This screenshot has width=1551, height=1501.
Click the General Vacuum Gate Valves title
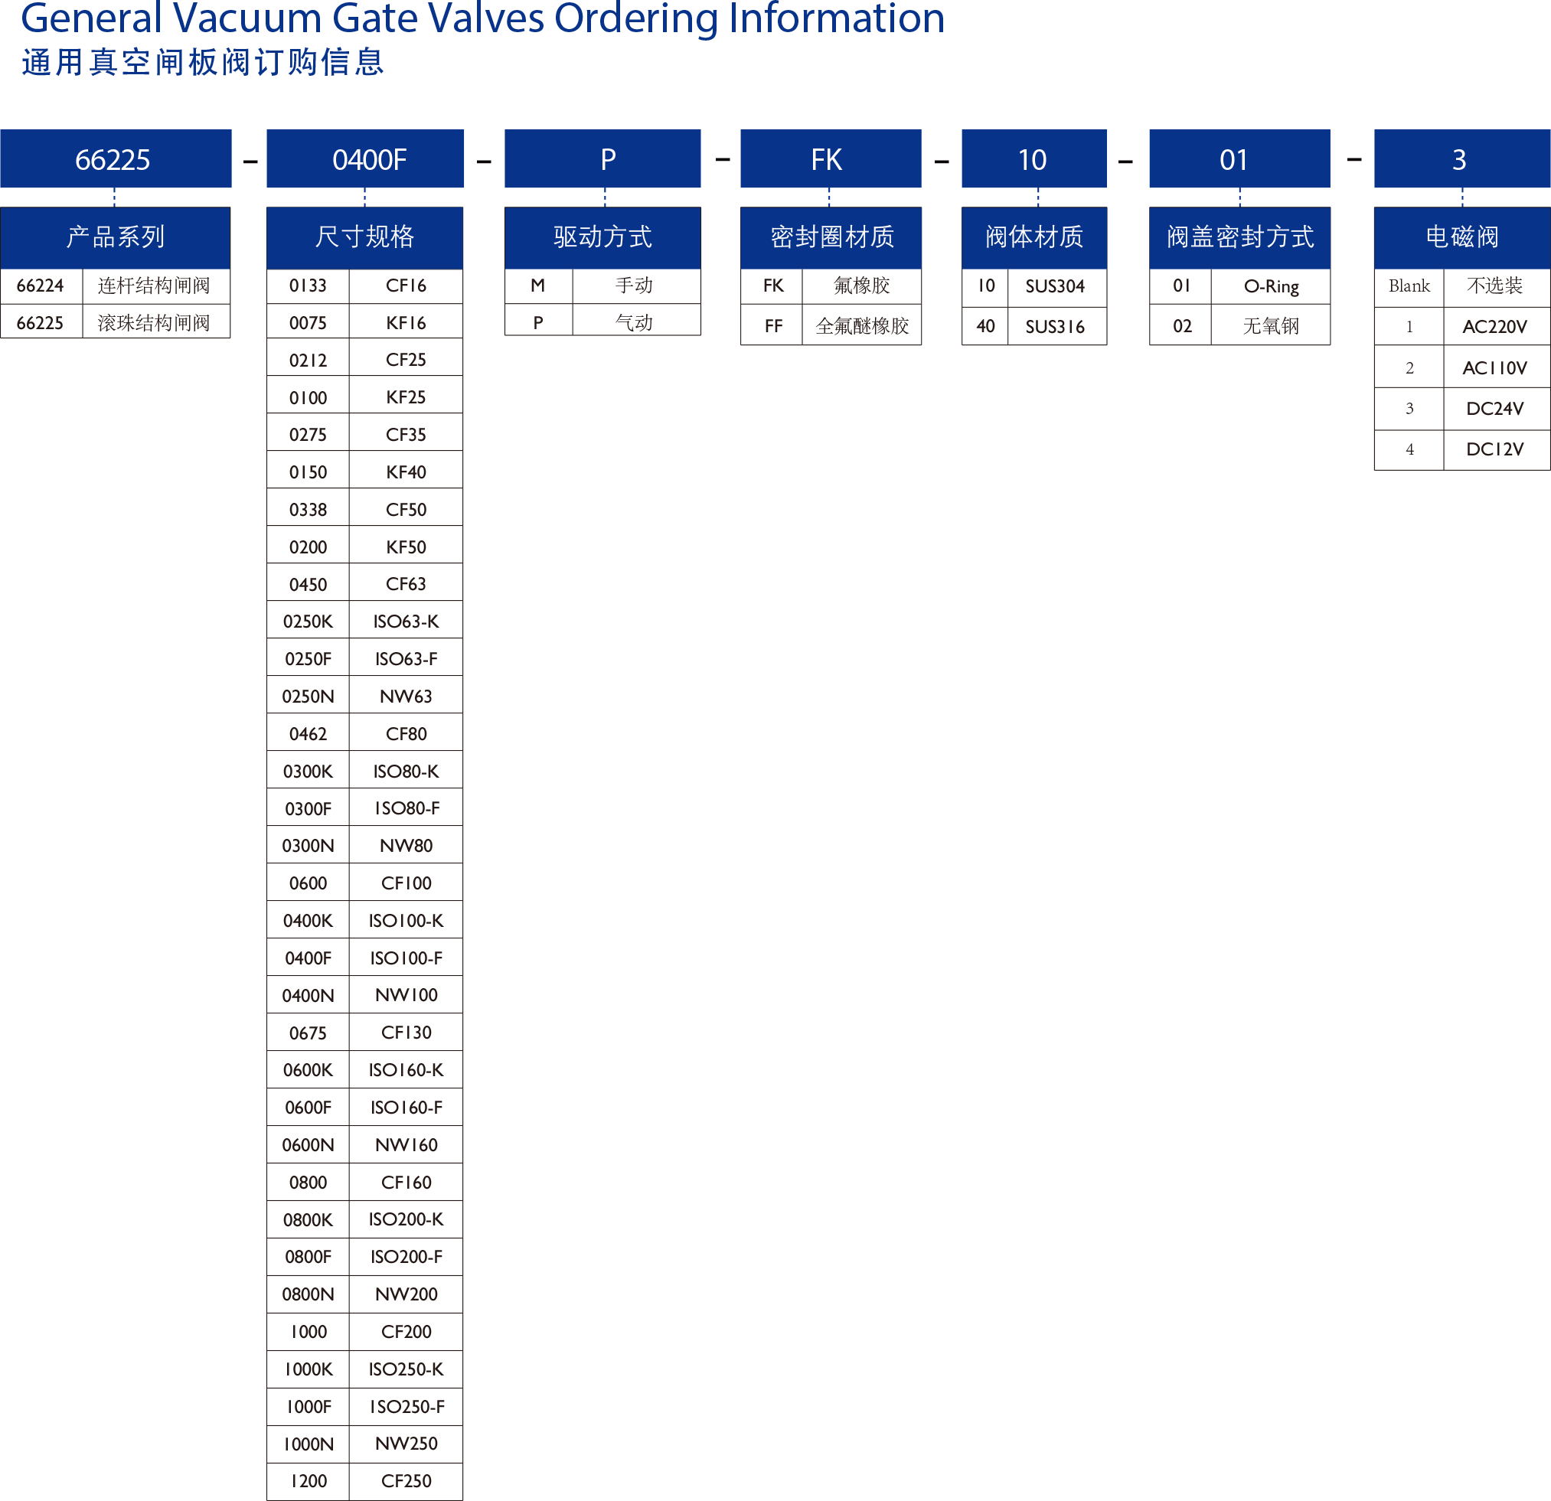482,18
